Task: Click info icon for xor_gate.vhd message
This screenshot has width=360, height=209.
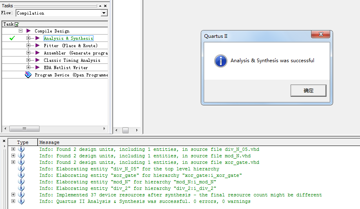Action: pyautogui.click(x=21, y=162)
